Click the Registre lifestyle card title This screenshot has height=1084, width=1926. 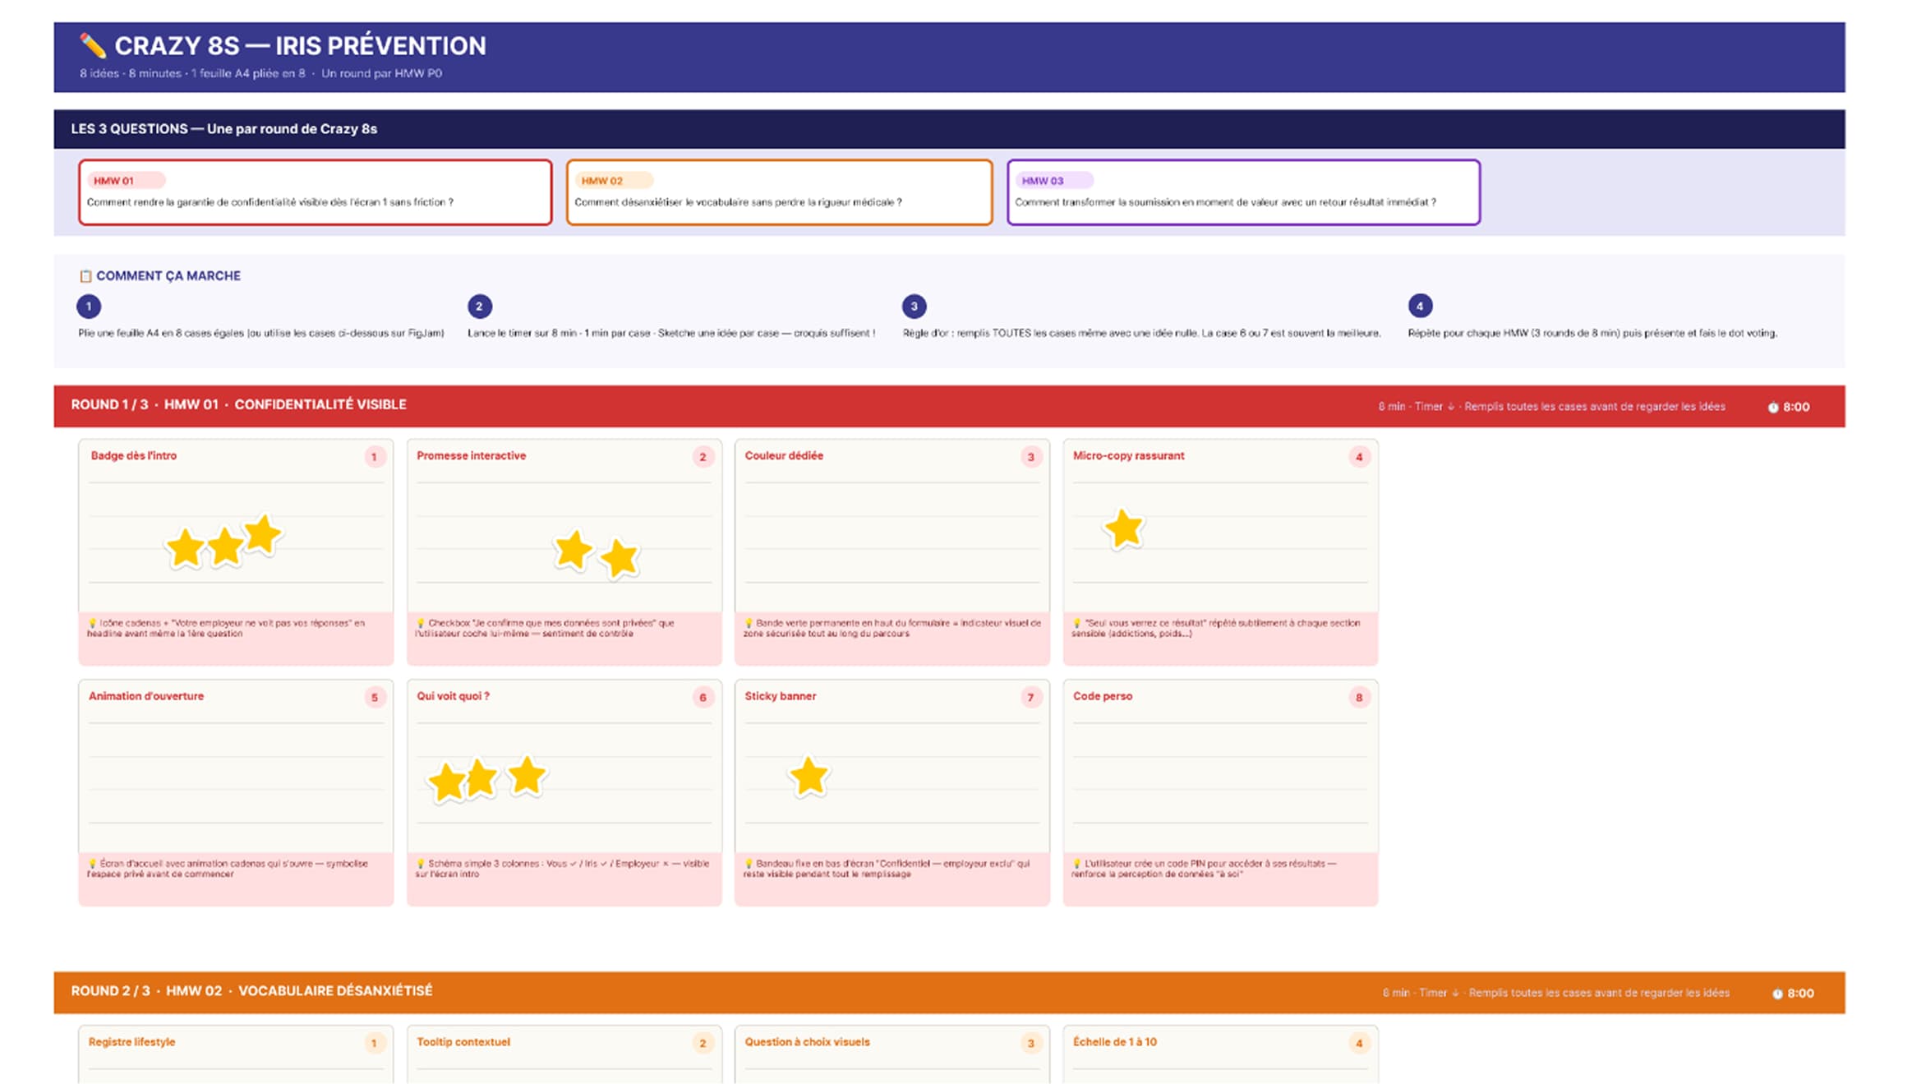pyautogui.click(x=131, y=1042)
